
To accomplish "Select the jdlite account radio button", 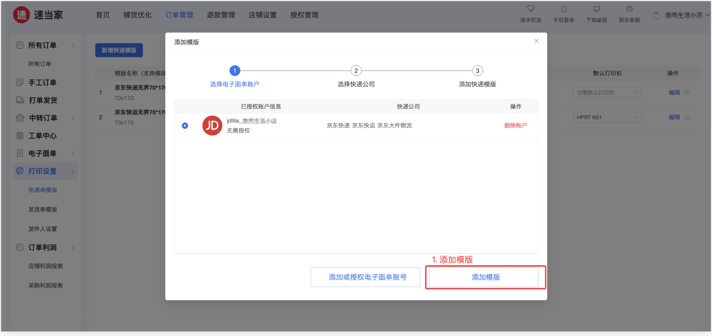I will [185, 126].
